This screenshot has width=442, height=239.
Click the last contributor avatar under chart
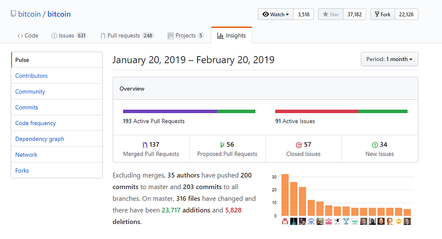click(x=407, y=221)
